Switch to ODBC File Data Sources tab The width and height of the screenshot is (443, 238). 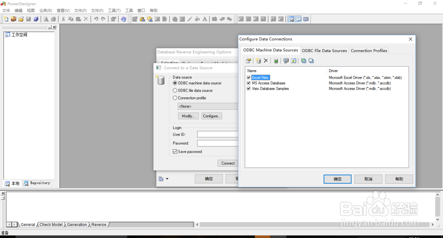tap(324, 51)
